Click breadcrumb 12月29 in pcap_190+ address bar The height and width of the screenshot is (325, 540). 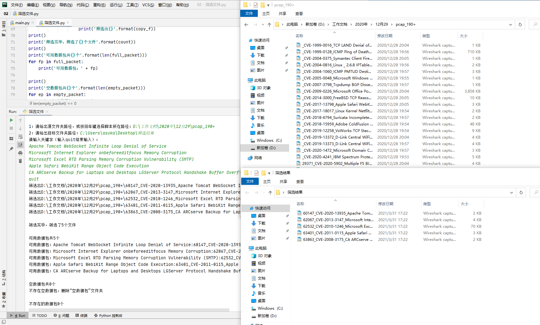pos(381,24)
